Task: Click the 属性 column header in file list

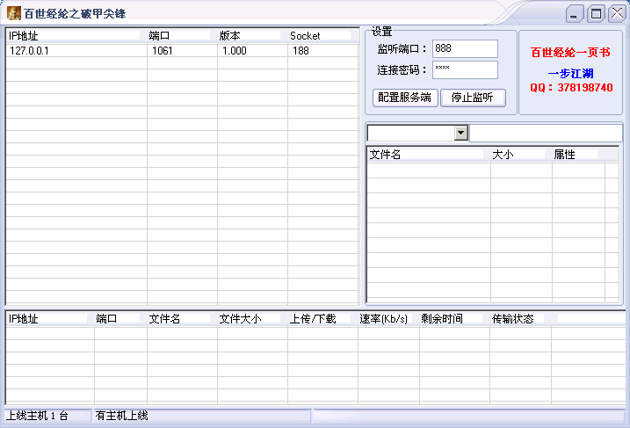Action: [575, 154]
